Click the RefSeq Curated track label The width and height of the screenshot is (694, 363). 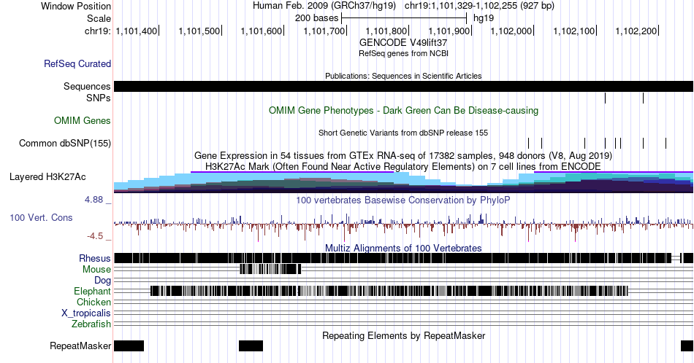pos(77,63)
